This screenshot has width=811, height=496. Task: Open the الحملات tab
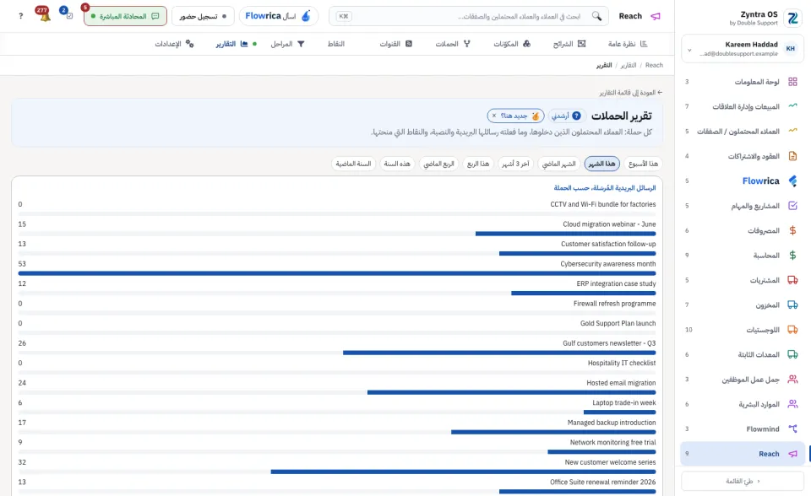pos(453,44)
